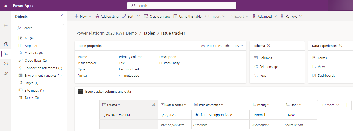Select the Objects tree icon in left rail
This screenshot has width=353, height=131.
(6, 54)
